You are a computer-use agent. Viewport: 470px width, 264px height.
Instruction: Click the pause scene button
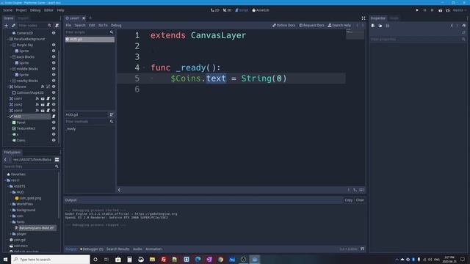[424, 10]
